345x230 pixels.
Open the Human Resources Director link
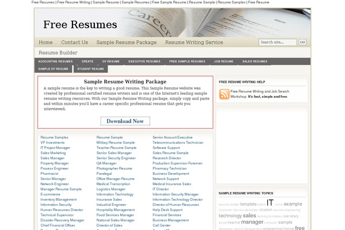tap(62, 210)
